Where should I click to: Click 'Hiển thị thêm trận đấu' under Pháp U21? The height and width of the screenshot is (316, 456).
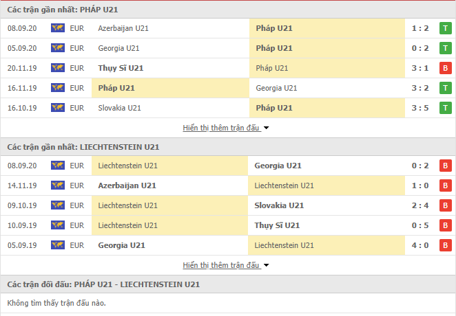[x=221, y=128]
